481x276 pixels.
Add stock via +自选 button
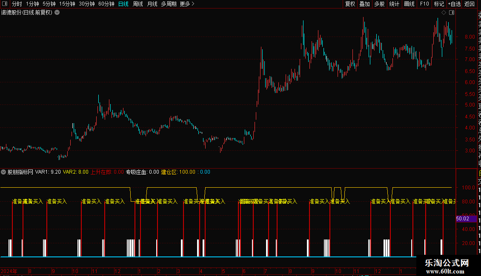pyautogui.click(x=454, y=4)
